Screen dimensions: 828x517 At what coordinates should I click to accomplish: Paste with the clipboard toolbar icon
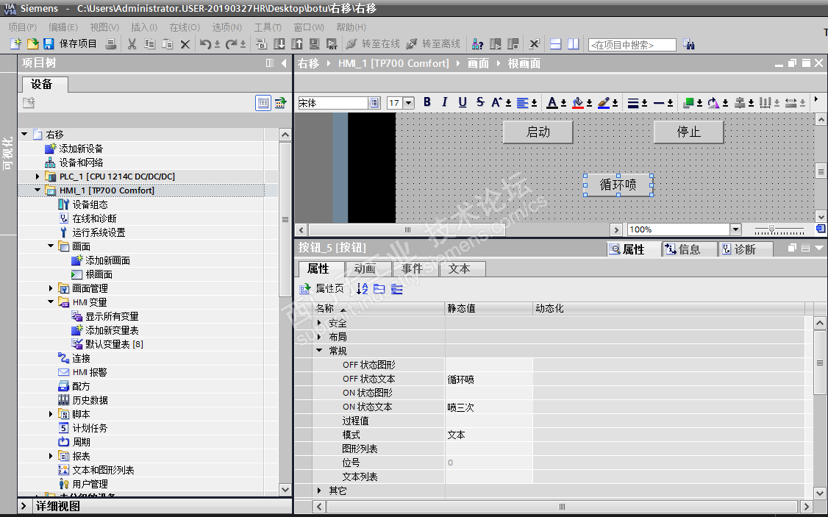pyautogui.click(x=168, y=44)
